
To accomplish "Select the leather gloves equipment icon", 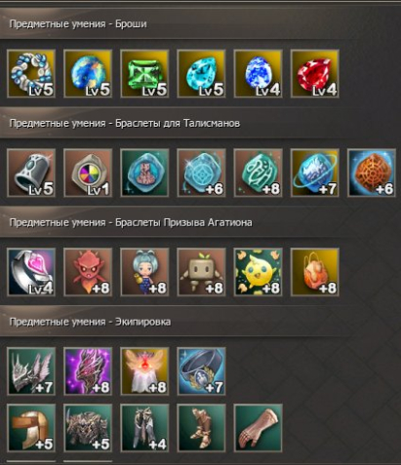I will pos(259,428).
